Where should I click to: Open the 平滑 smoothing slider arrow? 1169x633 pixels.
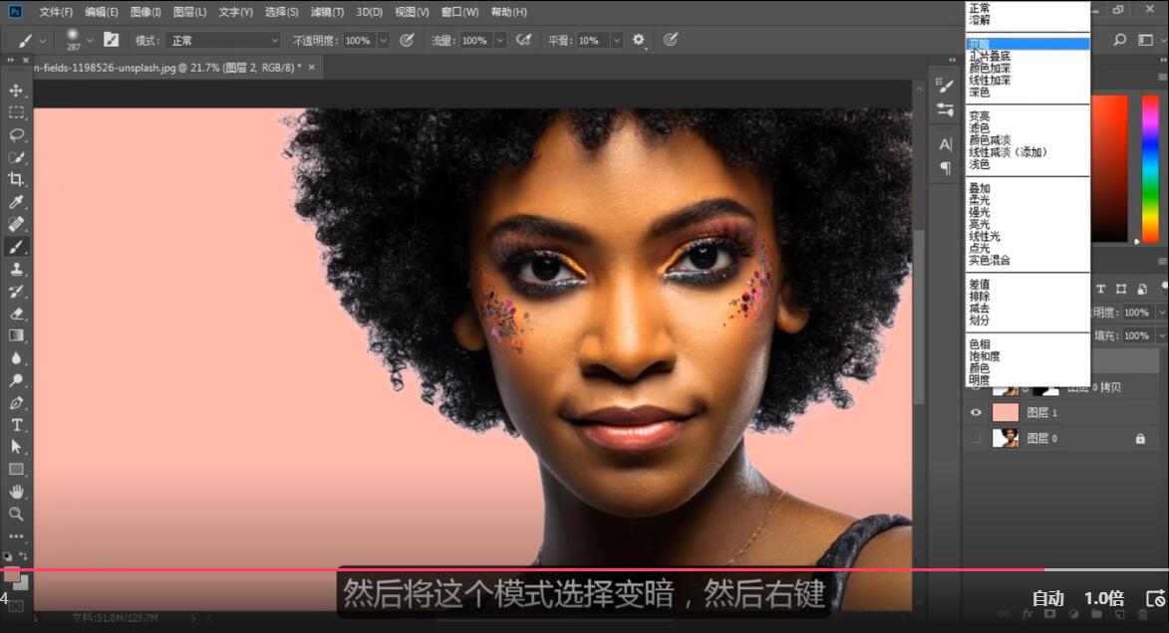pos(617,40)
